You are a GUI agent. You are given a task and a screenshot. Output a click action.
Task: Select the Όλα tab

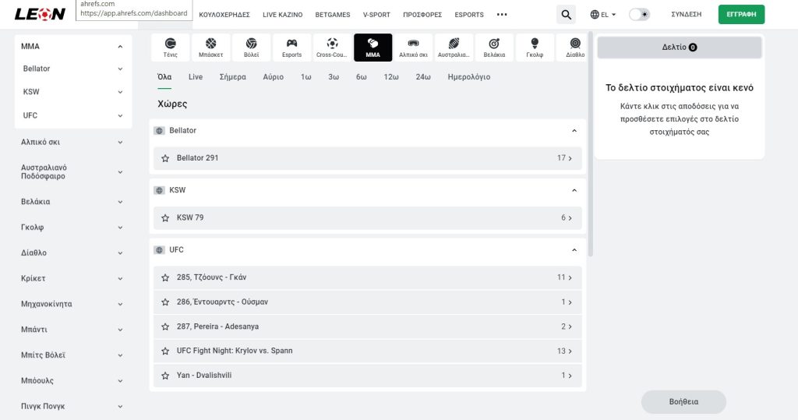164,77
